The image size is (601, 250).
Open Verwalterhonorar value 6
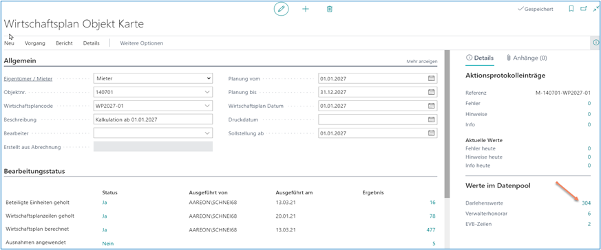coord(589,214)
